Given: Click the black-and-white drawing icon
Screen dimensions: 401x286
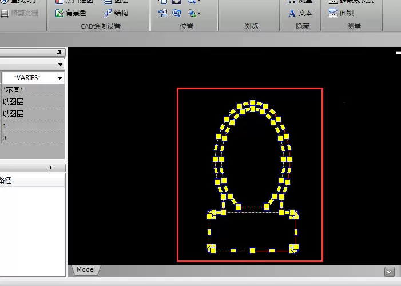Looking at the screenshot, I should pyautogui.click(x=59, y=2).
